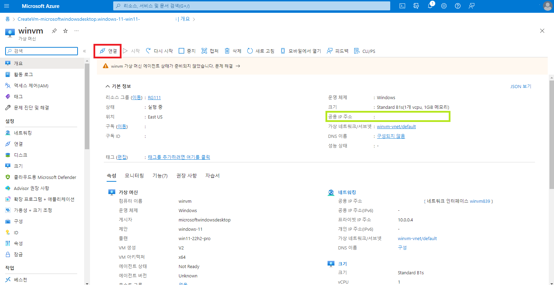This screenshot has width=554, height=285.
Task: Focus the sidebar 검색 search box
Action: [x=42, y=51]
